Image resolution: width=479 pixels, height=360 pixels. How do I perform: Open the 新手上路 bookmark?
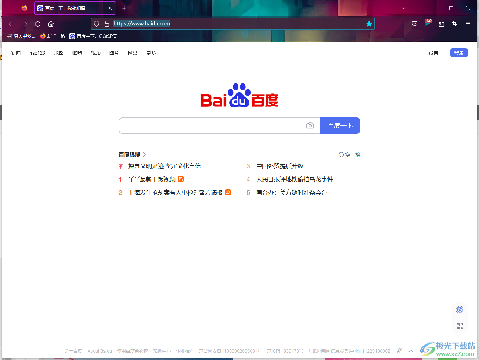52,36
